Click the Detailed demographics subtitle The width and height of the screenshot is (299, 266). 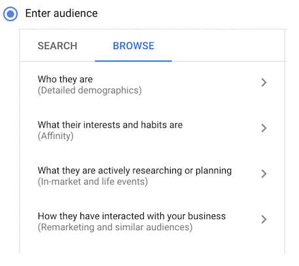(x=90, y=90)
